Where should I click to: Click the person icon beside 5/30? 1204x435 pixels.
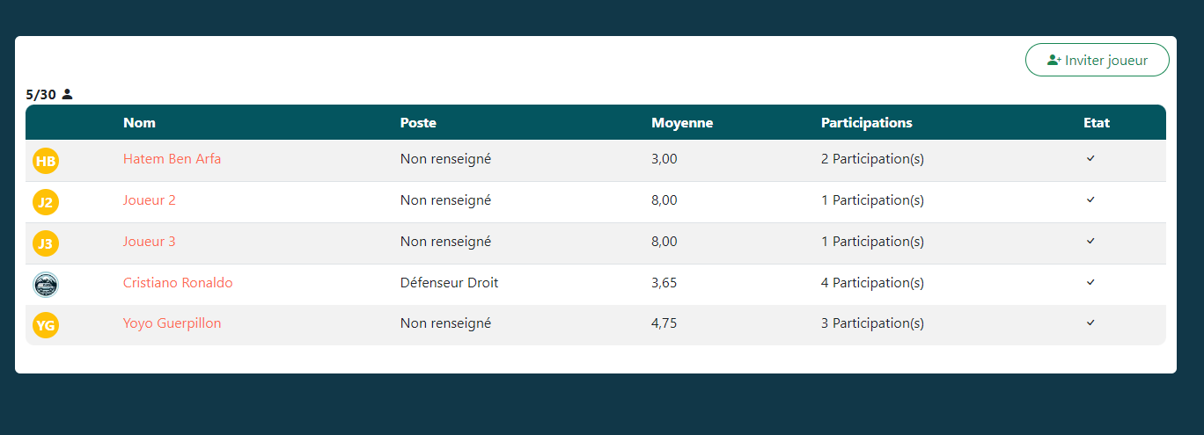pos(67,94)
